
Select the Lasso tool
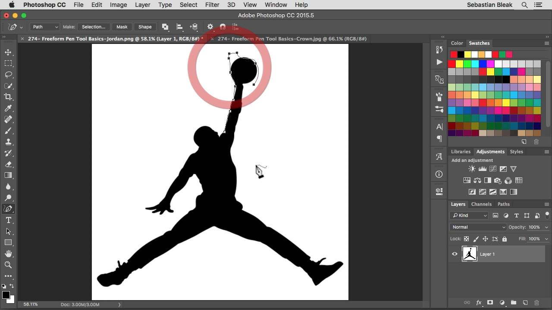pos(8,74)
